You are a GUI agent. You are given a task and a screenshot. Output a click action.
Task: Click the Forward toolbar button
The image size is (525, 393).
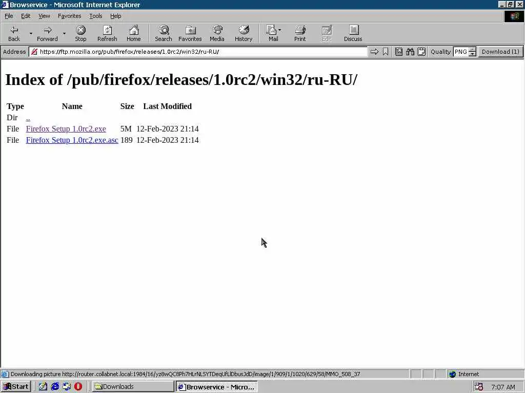click(x=47, y=33)
